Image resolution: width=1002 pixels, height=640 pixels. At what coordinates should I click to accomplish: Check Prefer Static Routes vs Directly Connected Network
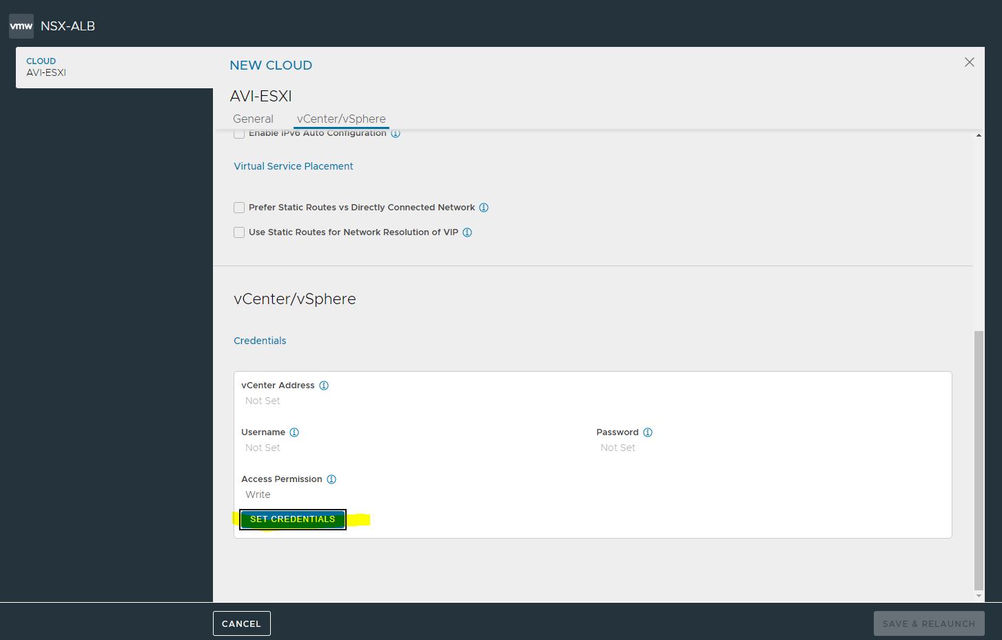239,208
